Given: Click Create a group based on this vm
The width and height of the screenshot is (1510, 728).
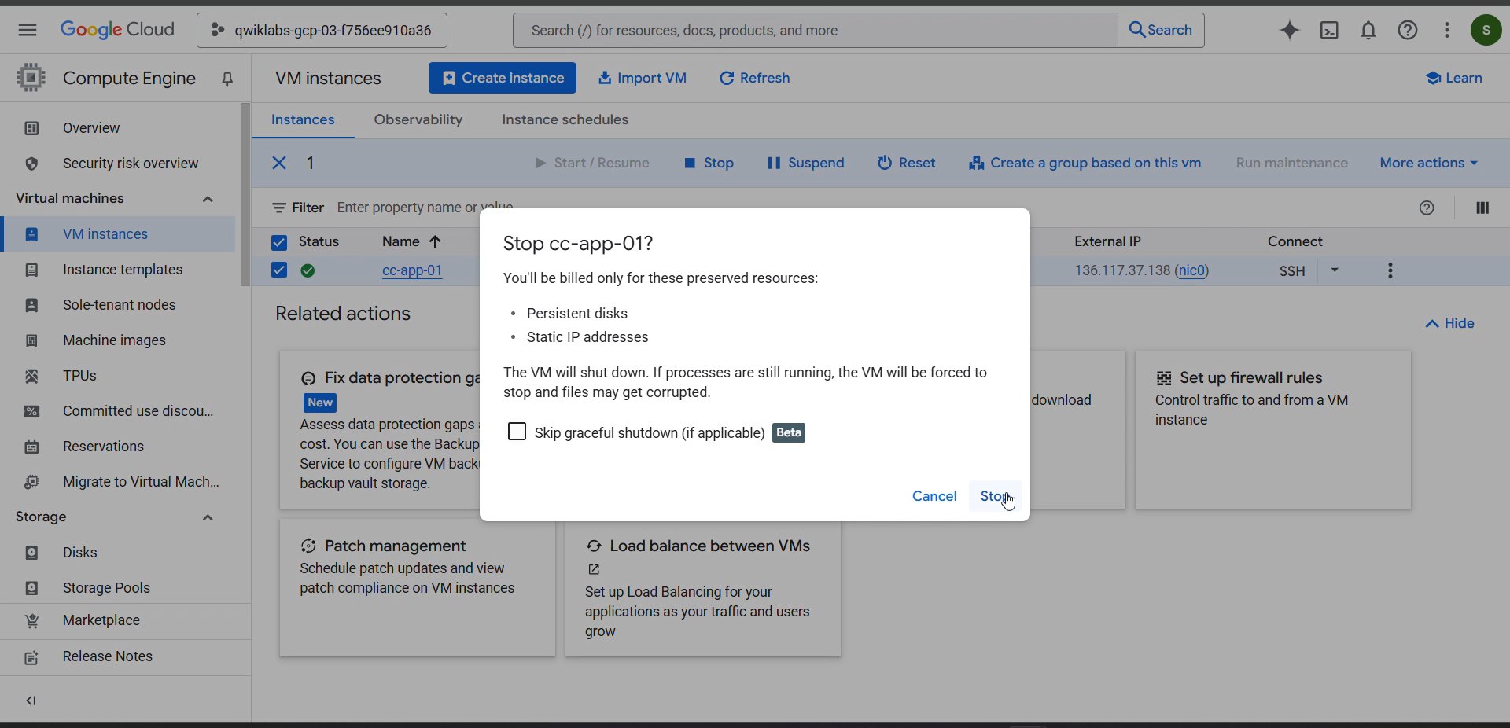Looking at the screenshot, I should click(1085, 163).
